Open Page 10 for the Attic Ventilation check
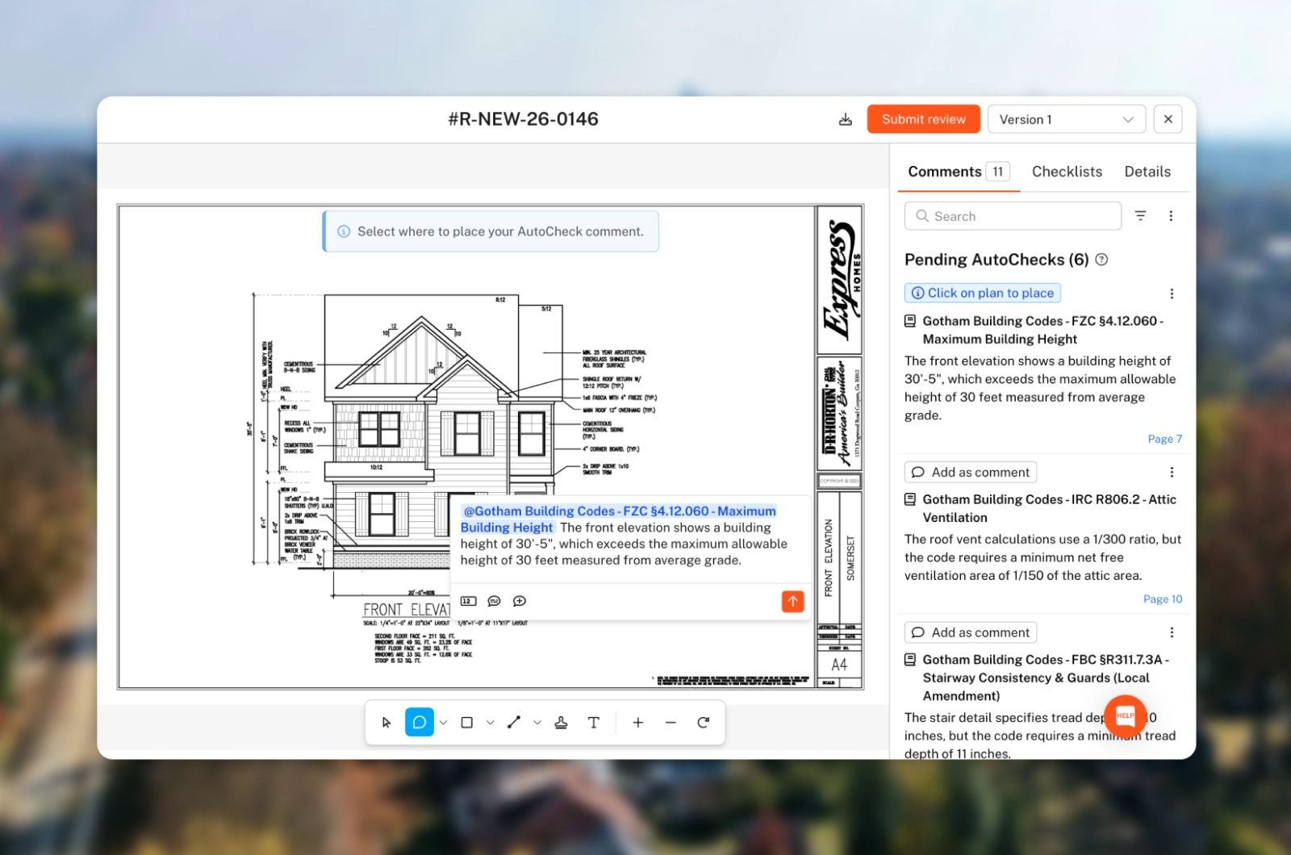This screenshot has height=855, width=1291. click(1162, 598)
